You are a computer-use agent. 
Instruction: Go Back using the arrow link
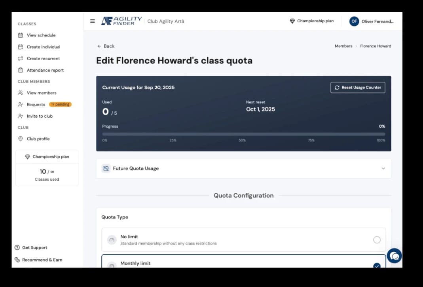click(106, 46)
